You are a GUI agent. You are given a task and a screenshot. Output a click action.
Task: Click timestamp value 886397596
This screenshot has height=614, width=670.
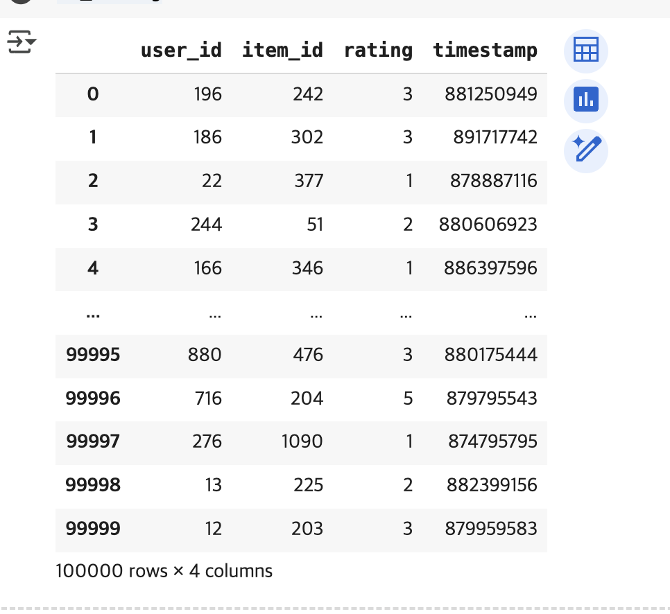pos(490,268)
